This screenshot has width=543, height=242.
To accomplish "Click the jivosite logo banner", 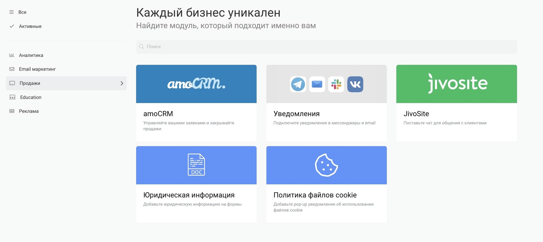I will click(x=456, y=84).
